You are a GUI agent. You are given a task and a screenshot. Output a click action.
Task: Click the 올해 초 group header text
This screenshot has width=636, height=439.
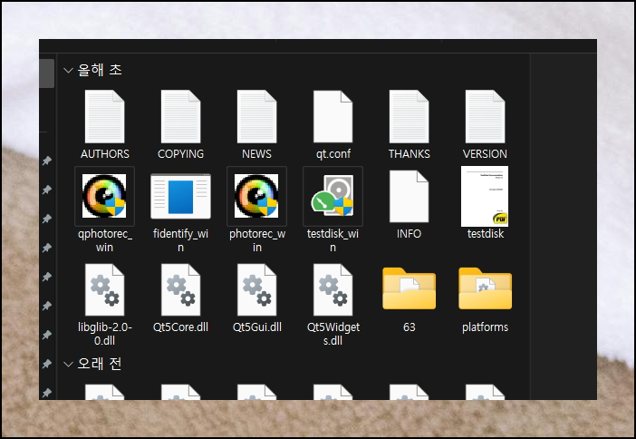100,70
